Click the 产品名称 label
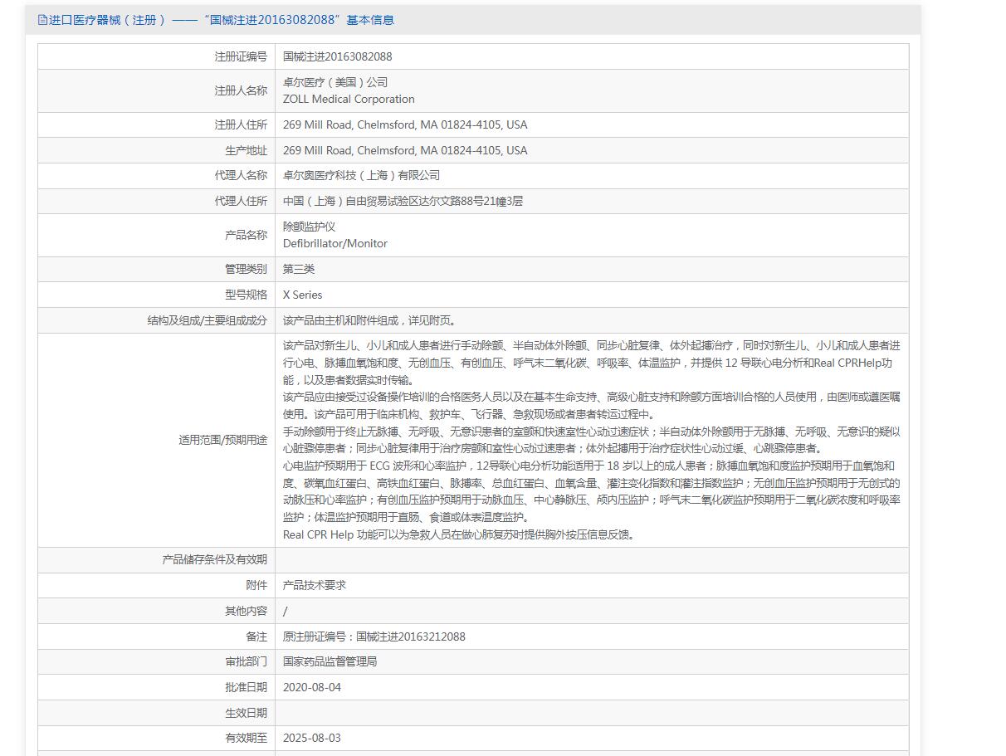The height and width of the screenshot is (756, 1006). (x=247, y=235)
